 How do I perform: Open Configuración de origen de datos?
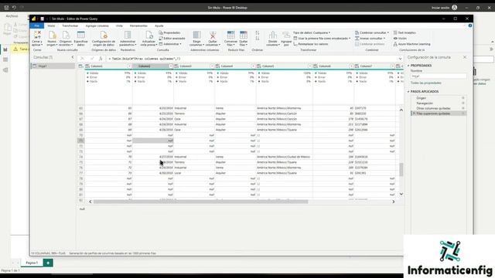click(104, 39)
